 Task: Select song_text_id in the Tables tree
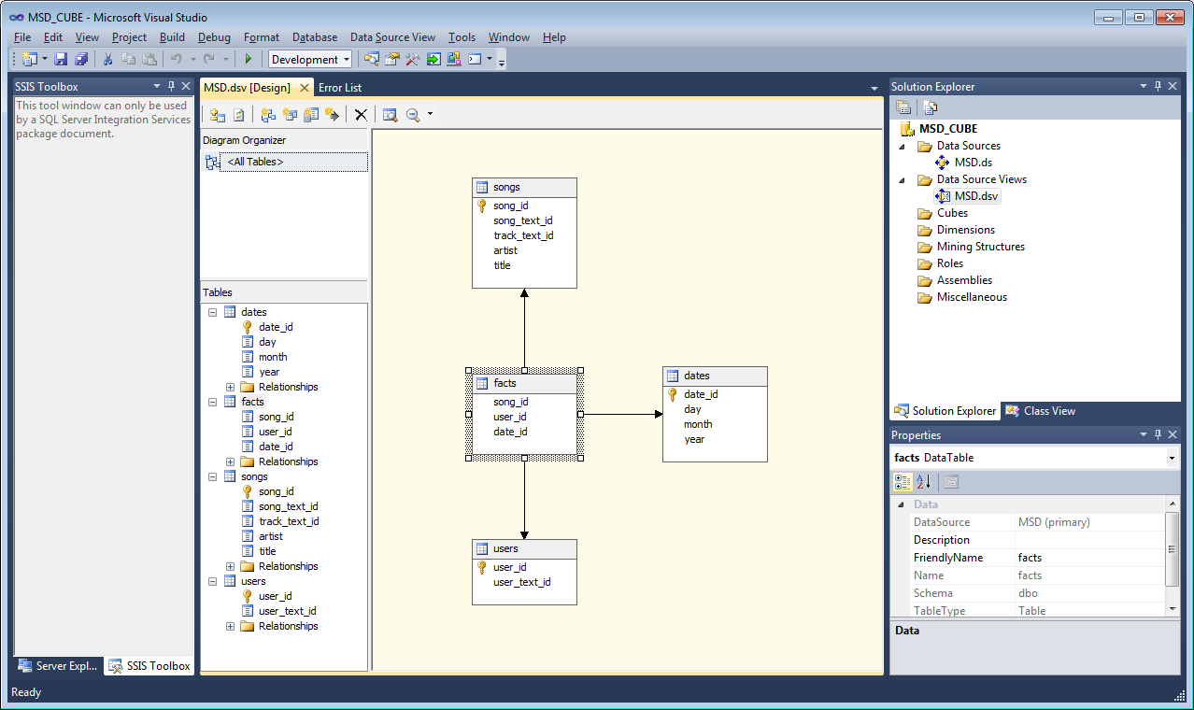click(x=289, y=506)
